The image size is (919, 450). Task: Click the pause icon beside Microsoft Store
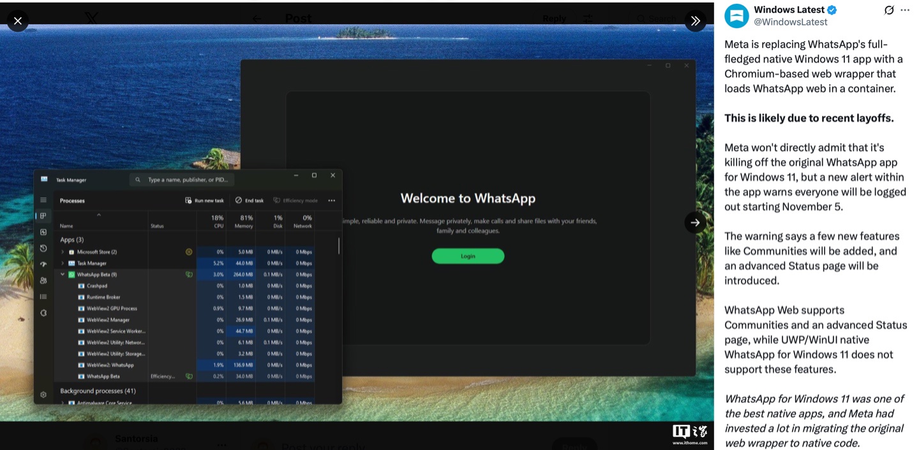pos(189,251)
